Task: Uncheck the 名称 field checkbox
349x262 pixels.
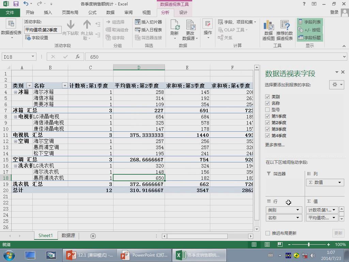Action: 267,103
